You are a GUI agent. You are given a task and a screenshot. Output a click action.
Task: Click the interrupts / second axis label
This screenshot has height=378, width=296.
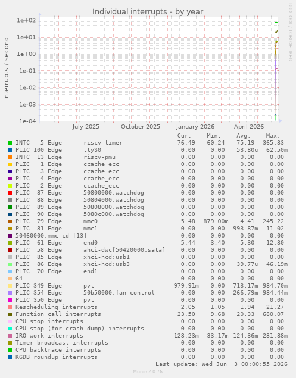coord(6,68)
